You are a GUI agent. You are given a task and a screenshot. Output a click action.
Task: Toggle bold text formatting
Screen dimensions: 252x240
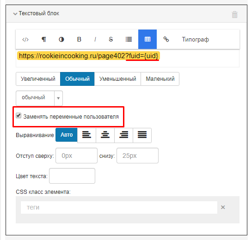point(79,39)
